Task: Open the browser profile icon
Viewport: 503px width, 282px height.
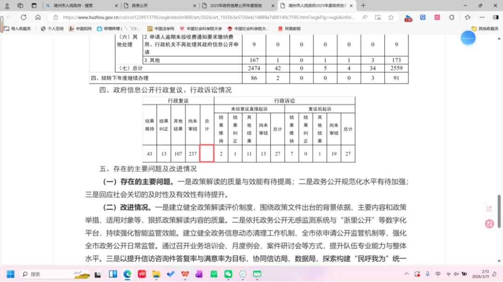Action: click(x=7, y=6)
